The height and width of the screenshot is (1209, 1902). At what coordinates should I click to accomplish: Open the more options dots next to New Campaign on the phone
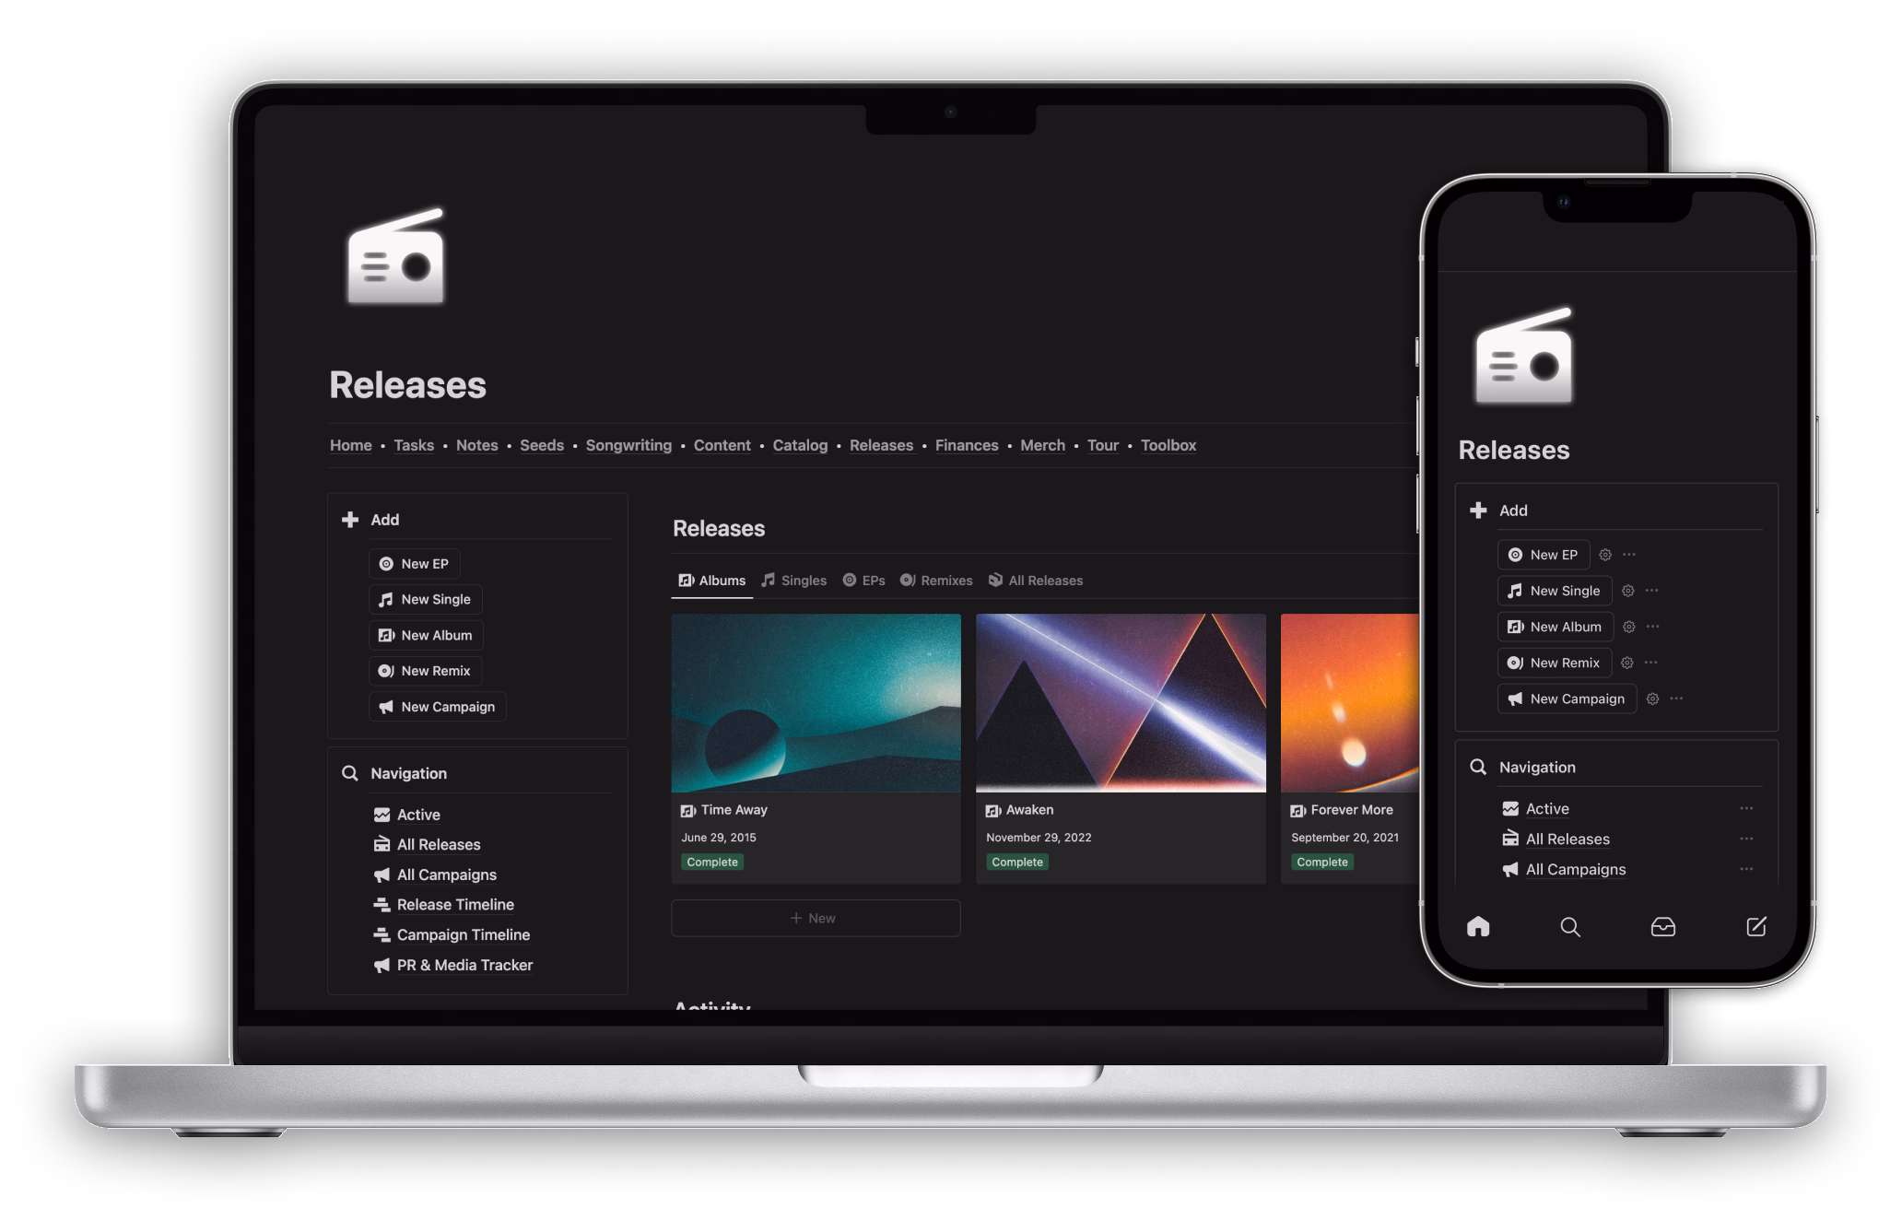pos(1677,698)
